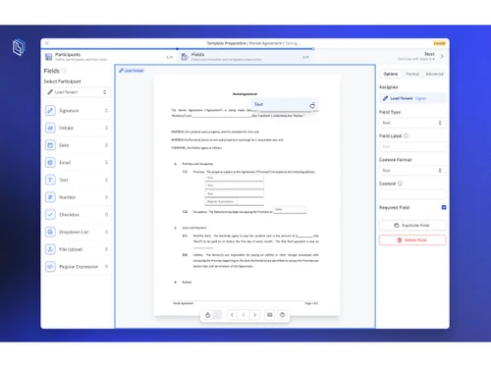Go to the previous document page
491x368 pixels.
[232, 315]
